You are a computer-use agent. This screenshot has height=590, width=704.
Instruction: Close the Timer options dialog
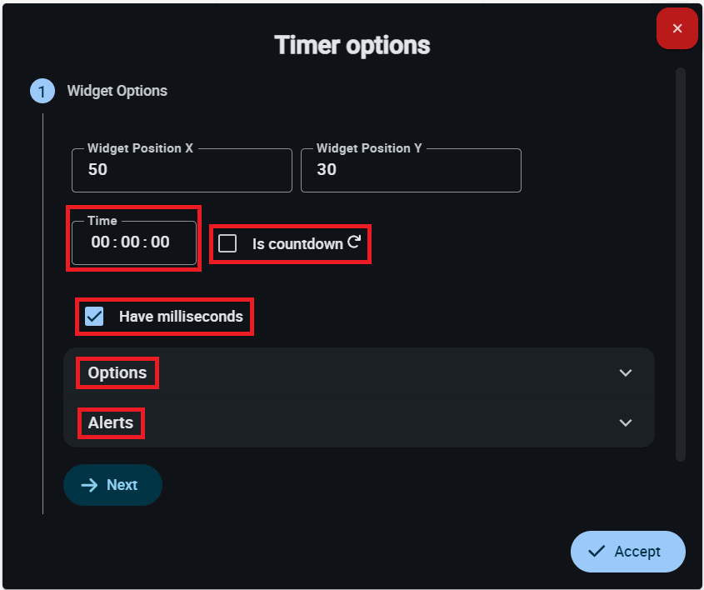click(677, 29)
